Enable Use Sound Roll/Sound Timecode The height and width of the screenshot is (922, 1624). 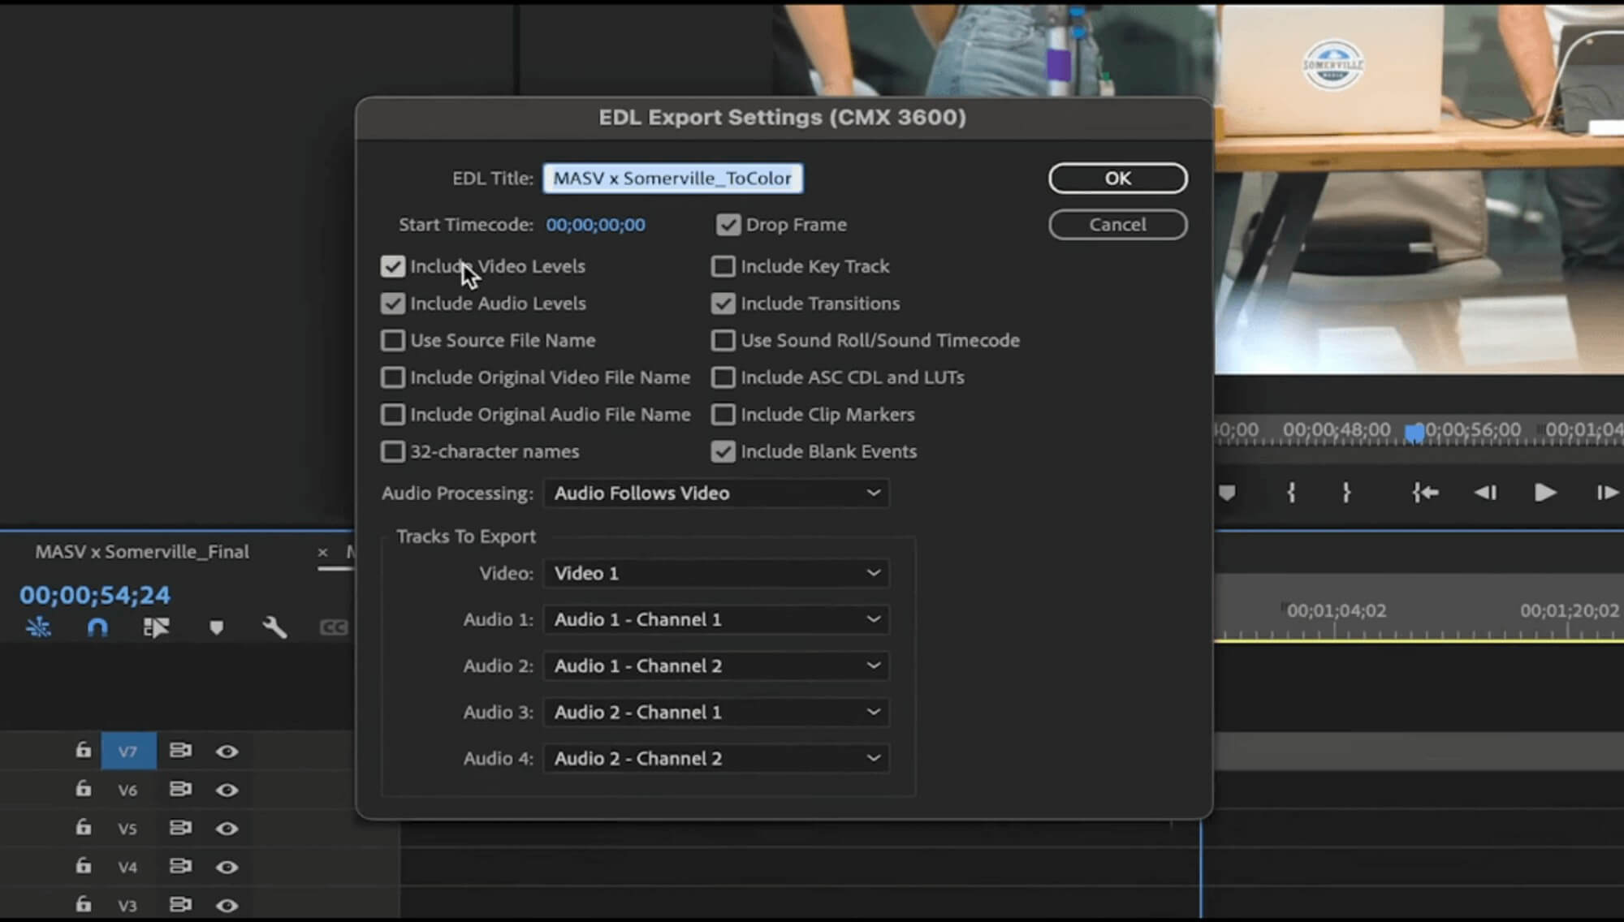pyautogui.click(x=723, y=340)
